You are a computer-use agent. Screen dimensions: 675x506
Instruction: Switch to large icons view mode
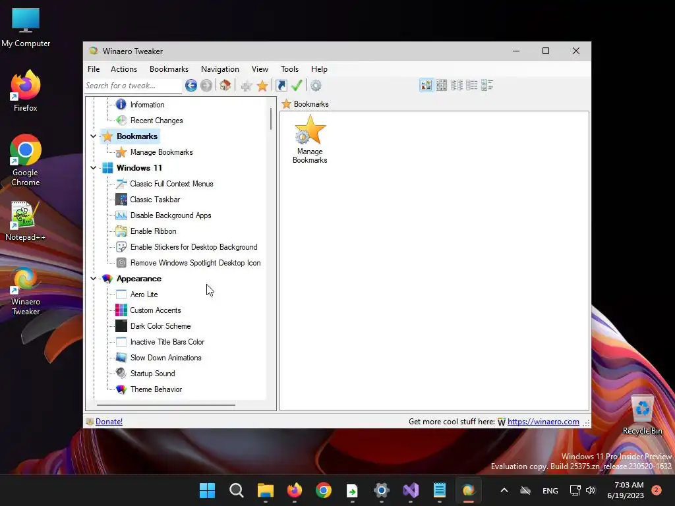click(x=426, y=85)
